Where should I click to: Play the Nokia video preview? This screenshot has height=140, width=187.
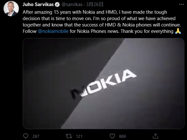[x=104, y=84]
